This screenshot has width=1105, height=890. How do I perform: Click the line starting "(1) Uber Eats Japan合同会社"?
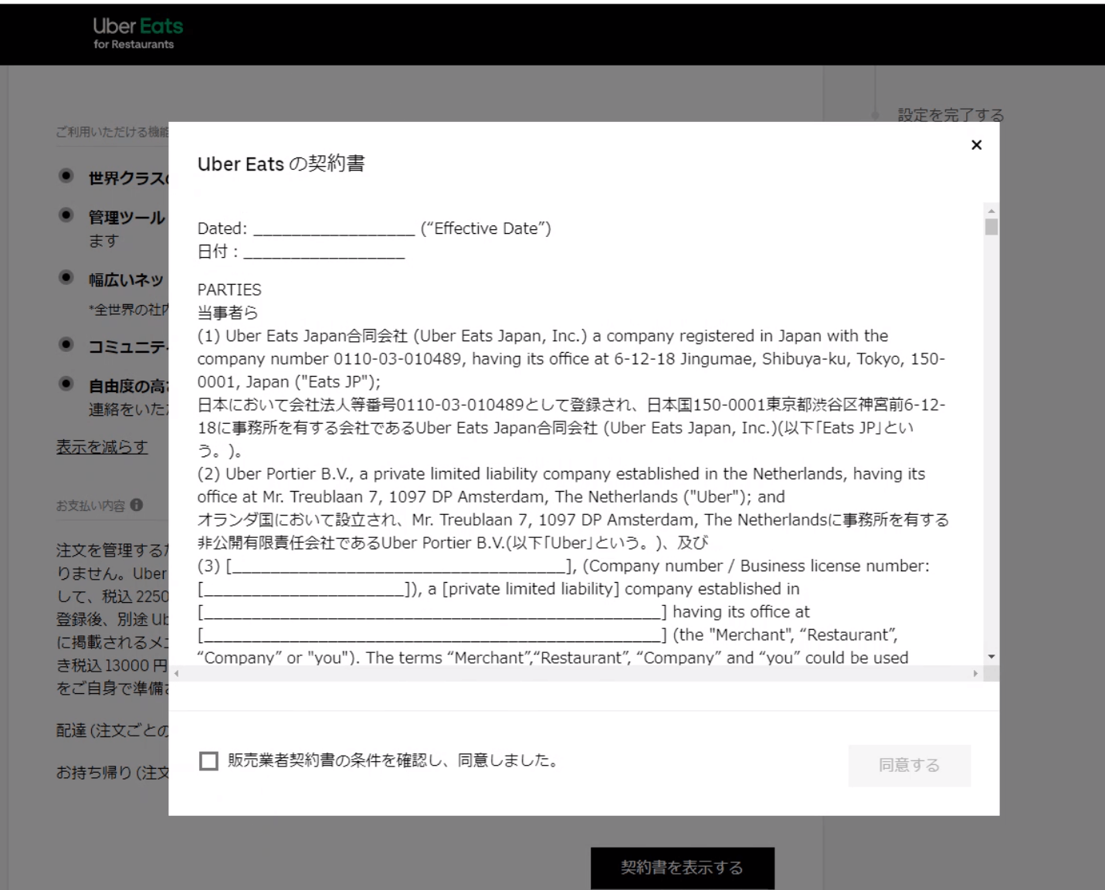coord(543,336)
